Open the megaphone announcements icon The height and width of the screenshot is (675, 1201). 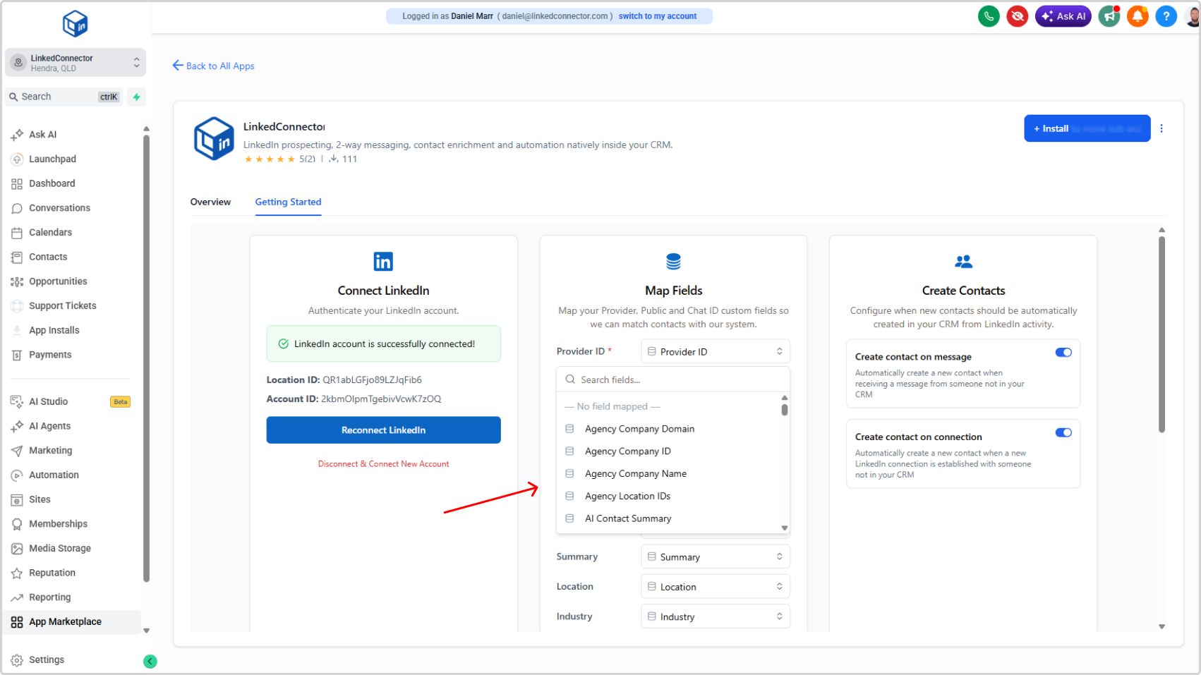(1109, 16)
